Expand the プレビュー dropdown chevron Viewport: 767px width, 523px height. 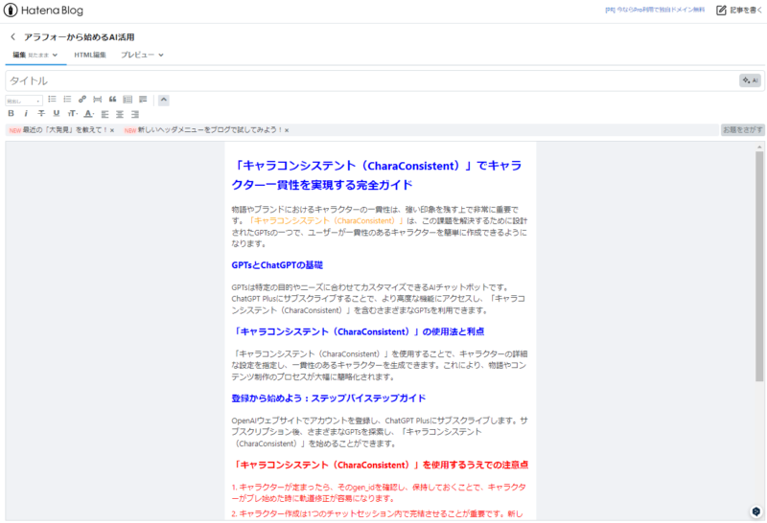(x=161, y=56)
